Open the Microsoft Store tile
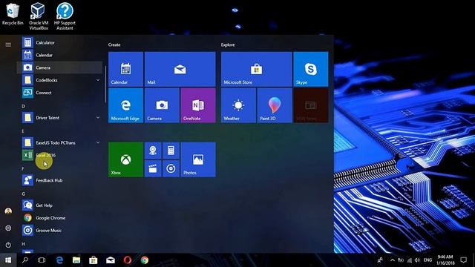The height and width of the screenshot is (267, 475). point(257,69)
